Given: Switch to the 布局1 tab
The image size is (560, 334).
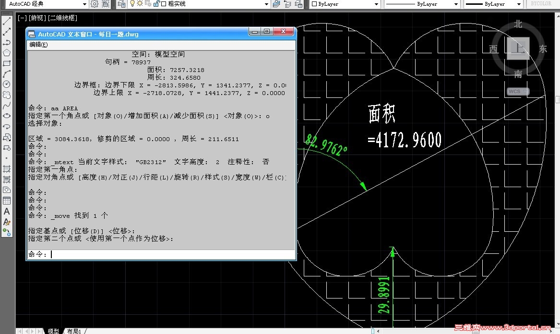Looking at the screenshot, I should (x=74, y=331).
